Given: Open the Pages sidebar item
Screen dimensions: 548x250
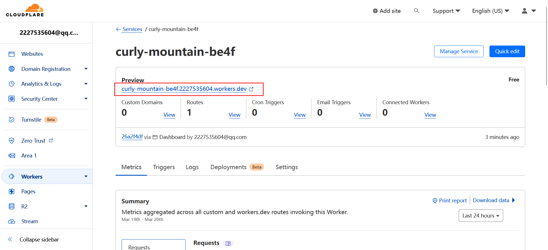Looking at the screenshot, I should click(28, 192).
